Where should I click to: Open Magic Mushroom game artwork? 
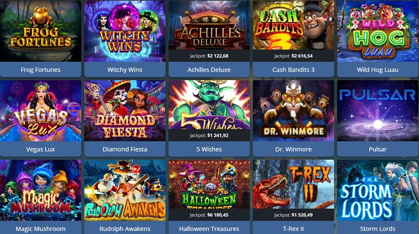[x=41, y=190]
